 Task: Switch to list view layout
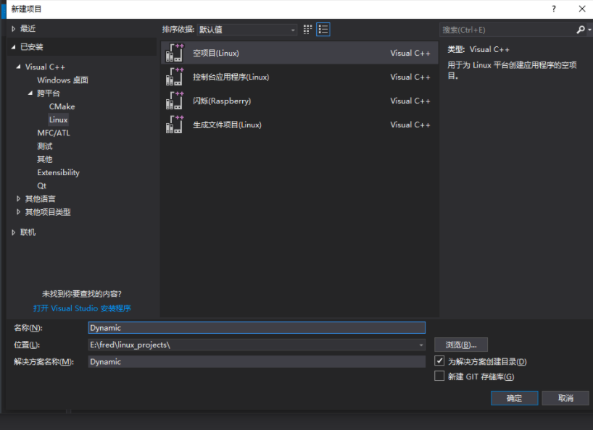pos(323,30)
